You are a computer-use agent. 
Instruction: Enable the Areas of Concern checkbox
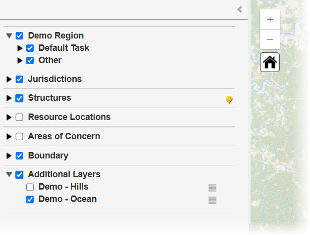coord(19,136)
